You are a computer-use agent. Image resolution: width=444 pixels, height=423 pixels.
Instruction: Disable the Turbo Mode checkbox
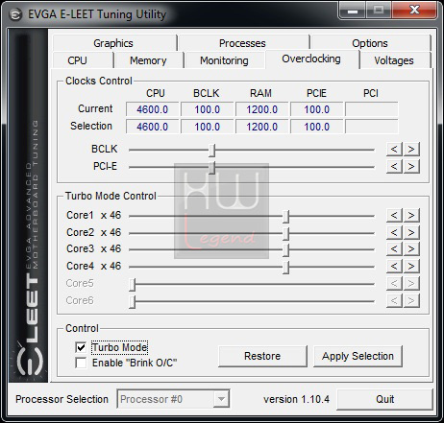[x=81, y=347]
